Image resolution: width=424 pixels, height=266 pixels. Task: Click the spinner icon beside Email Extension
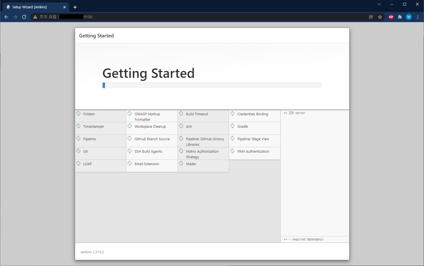click(130, 163)
